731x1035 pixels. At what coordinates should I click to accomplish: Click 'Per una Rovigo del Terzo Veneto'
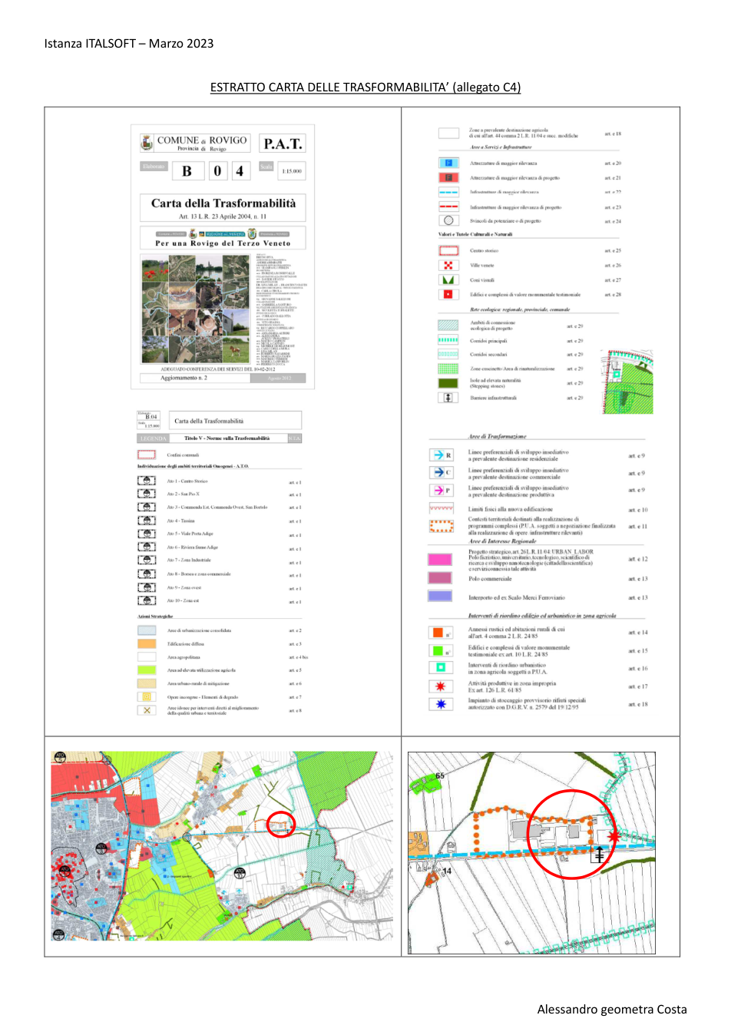click(223, 243)
